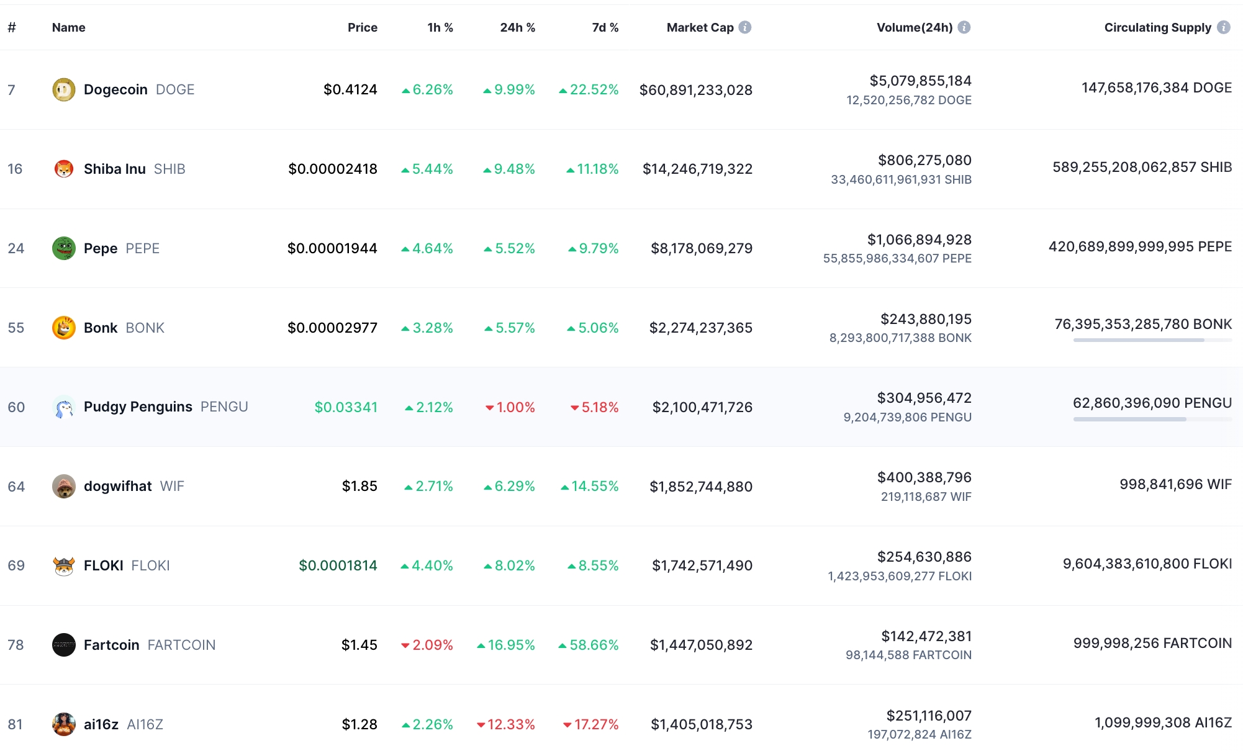1243x751 pixels.
Task: Click the ai16z avatar icon
Action: [x=64, y=724]
